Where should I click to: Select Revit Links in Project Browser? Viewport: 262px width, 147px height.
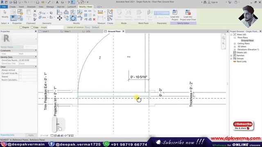242,62
